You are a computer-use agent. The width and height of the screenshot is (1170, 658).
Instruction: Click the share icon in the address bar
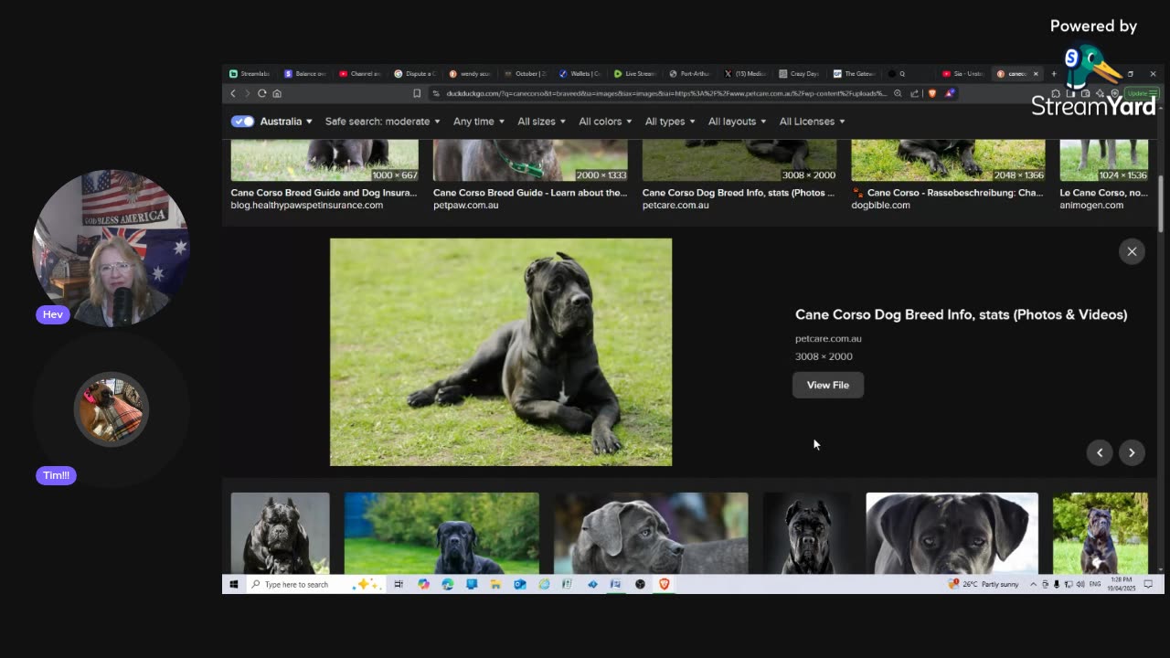pos(914,93)
